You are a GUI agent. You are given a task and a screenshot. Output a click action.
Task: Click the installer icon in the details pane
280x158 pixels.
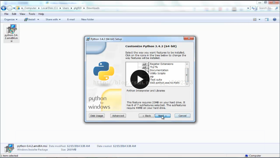point(9,148)
